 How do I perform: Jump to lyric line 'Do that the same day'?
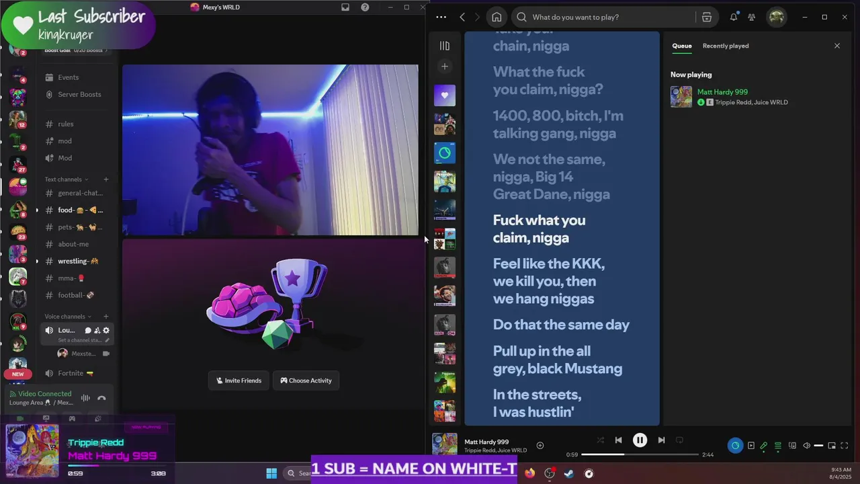(x=561, y=325)
